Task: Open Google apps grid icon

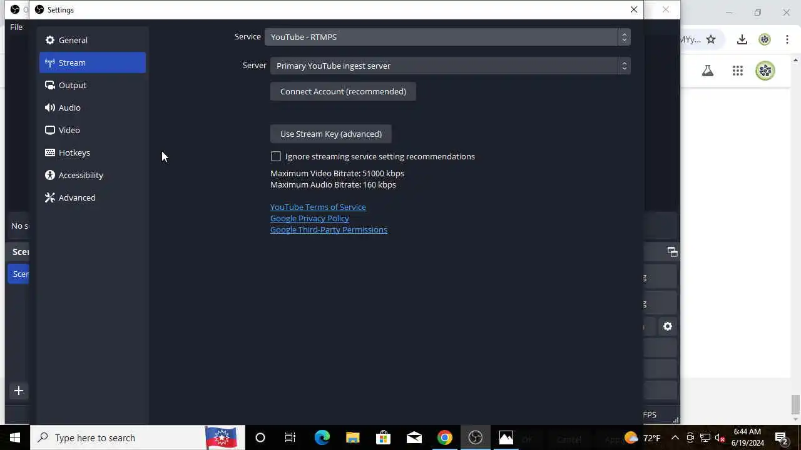Action: pyautogui.click(x=738, y=71)
